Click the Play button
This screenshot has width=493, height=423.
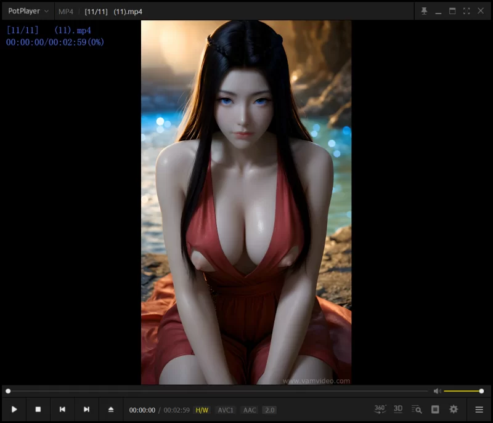tap(14, 409)
